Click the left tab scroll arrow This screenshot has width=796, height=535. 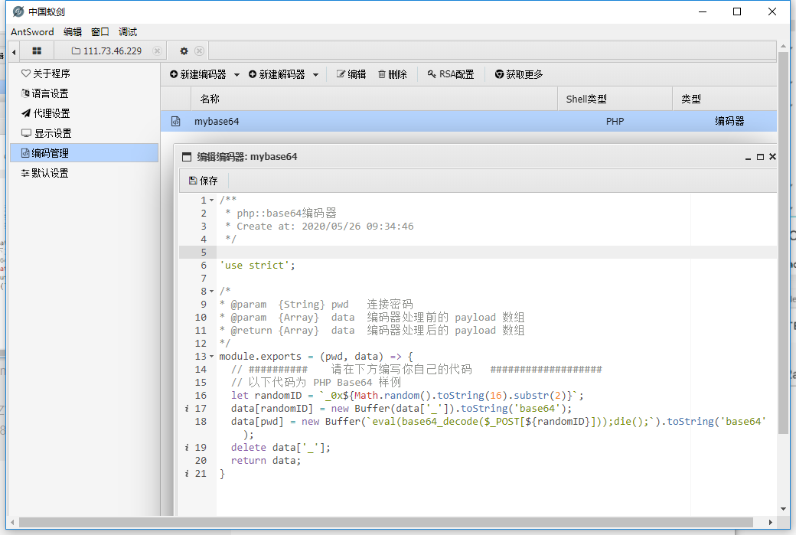14,51
